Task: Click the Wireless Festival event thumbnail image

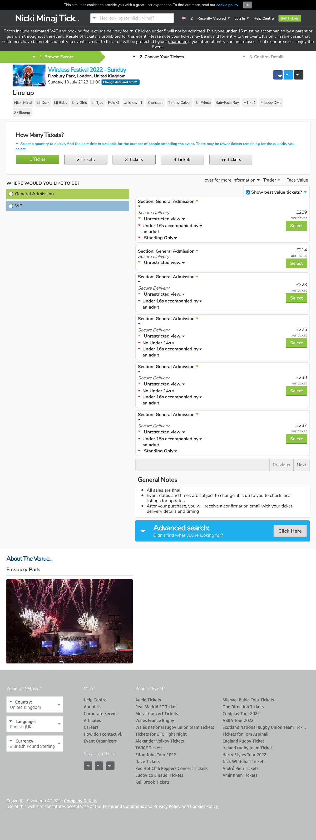Action: pyautogui.click(x=29, y=75)
